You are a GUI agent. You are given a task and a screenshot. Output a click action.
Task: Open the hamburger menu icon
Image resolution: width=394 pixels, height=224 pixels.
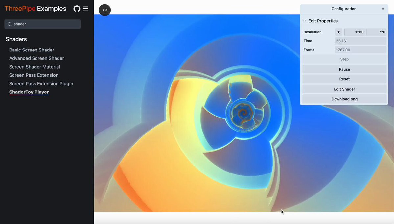click(x=86, y=9)
